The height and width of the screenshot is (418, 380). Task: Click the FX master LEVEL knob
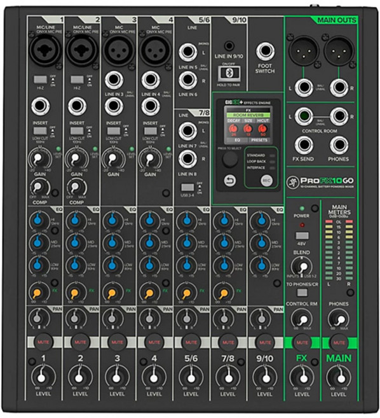click(302, 377)
